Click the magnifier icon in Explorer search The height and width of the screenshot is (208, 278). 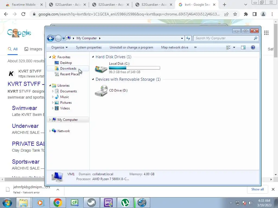pos(255,38)
